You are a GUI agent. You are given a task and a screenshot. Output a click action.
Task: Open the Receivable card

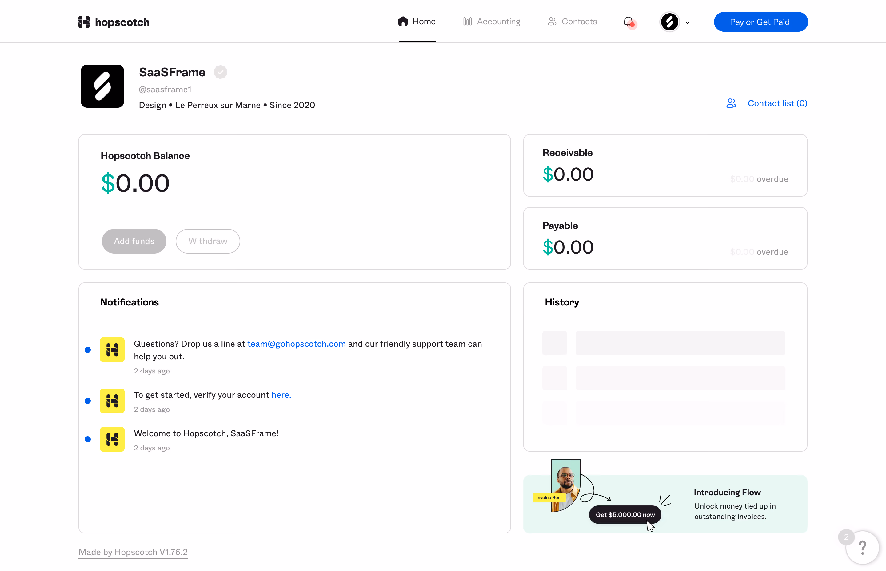665,166
